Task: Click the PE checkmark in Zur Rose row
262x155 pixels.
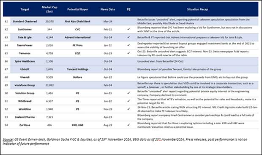Action: 128,125
